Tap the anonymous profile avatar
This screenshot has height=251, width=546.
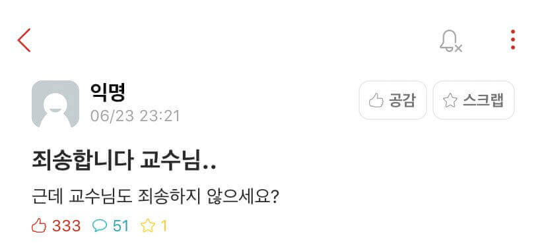(x=55, y=103)
